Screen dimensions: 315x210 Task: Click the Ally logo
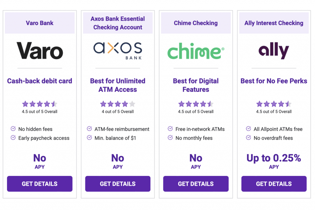(x=273, y=51)
